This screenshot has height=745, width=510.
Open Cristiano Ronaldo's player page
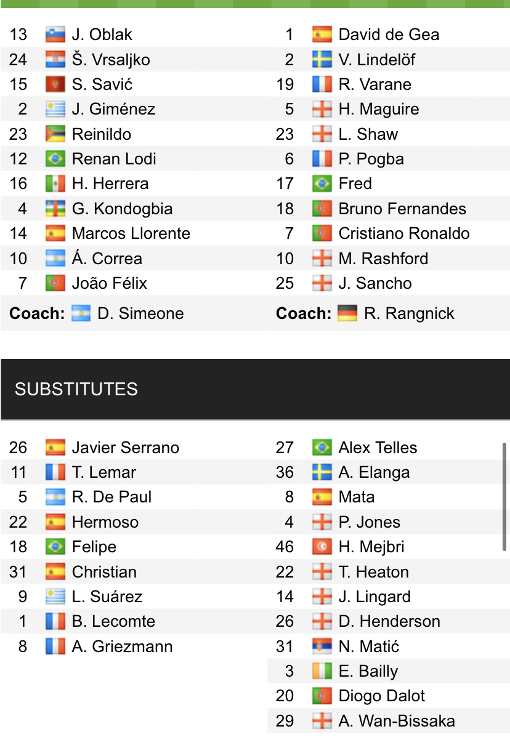pyautogui.click(x=404, y=233)
